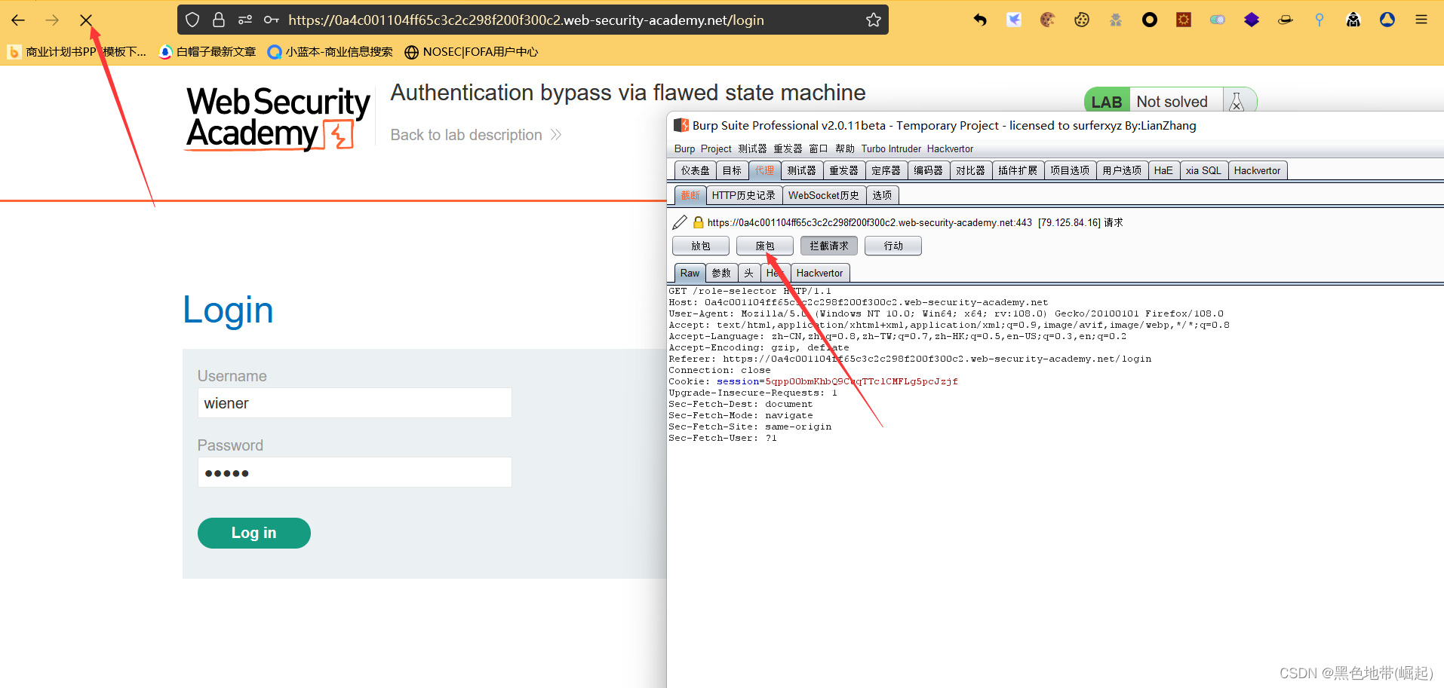Click the lab flask status icon
The image size is (1444, 688).
tap(1237, 102)
